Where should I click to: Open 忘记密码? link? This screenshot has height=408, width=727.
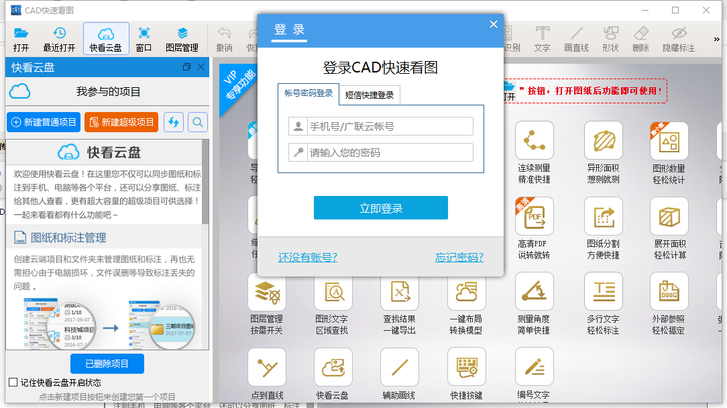tap(459, 257)
